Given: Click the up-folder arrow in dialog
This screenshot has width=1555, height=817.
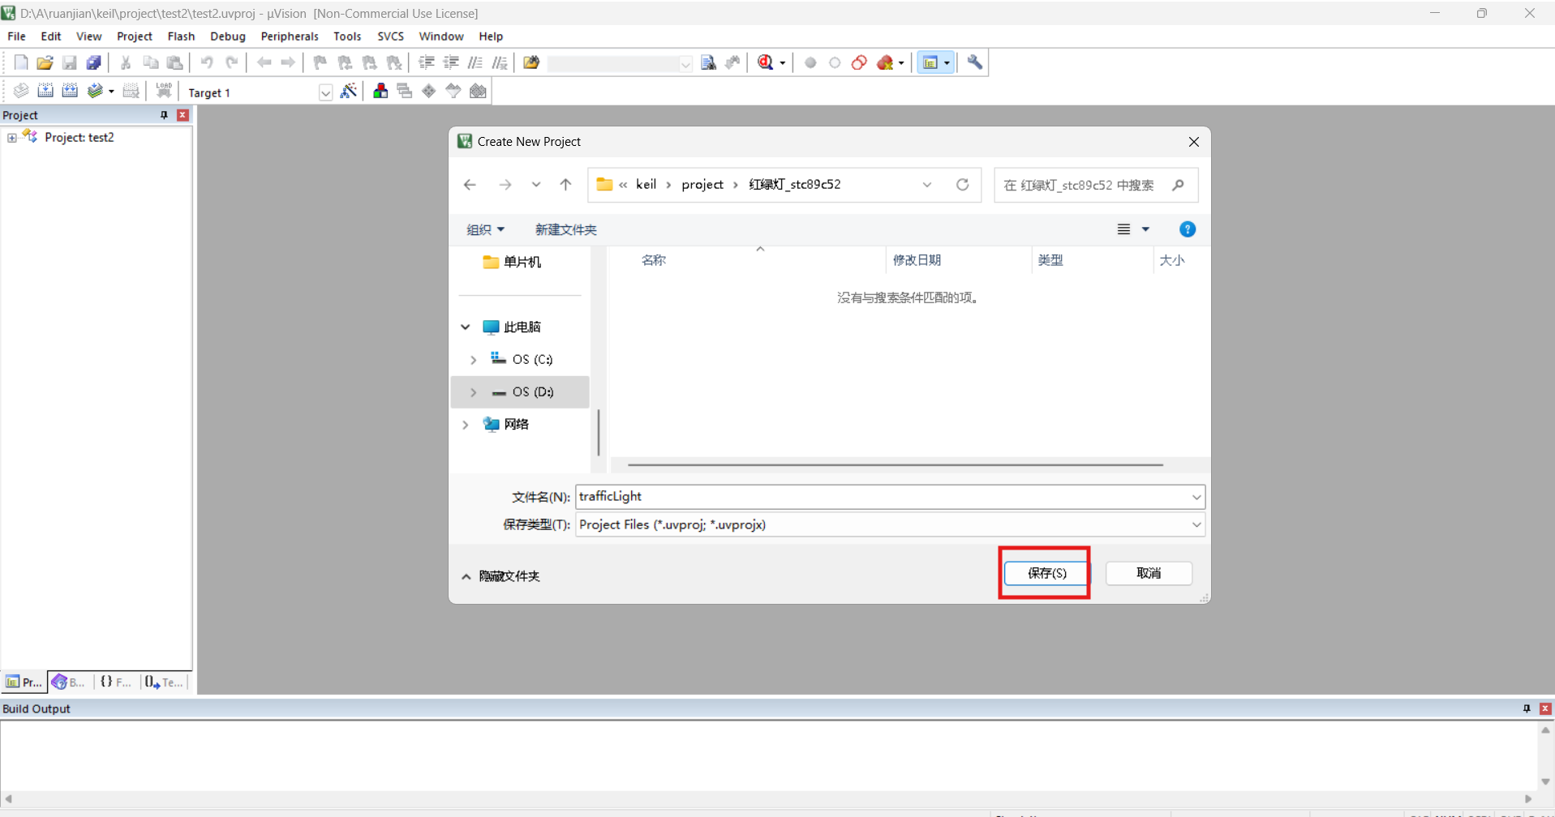Looking at the screenshot, I should [x=565, y=185].
